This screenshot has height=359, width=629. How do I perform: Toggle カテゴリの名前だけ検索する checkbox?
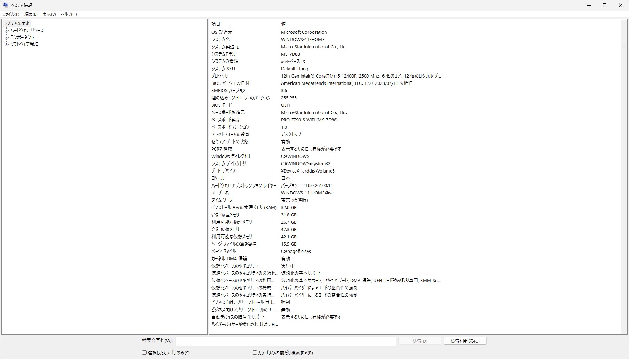[x=255, y=353]
